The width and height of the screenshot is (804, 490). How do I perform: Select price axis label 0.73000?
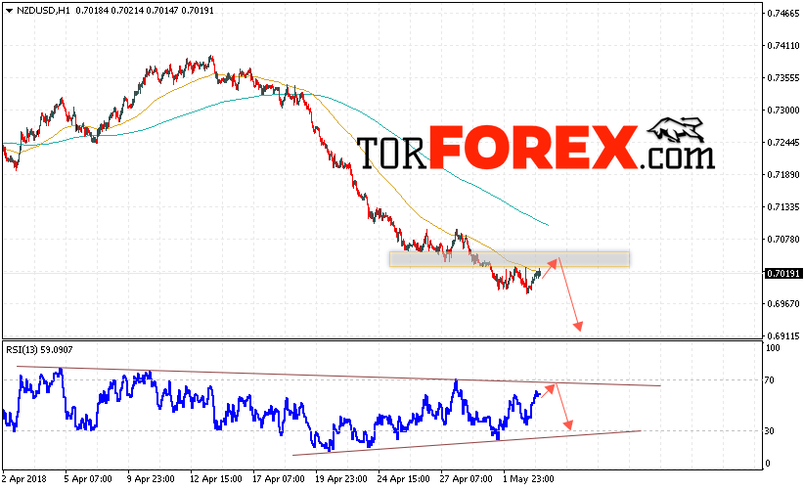coord(783,111)
